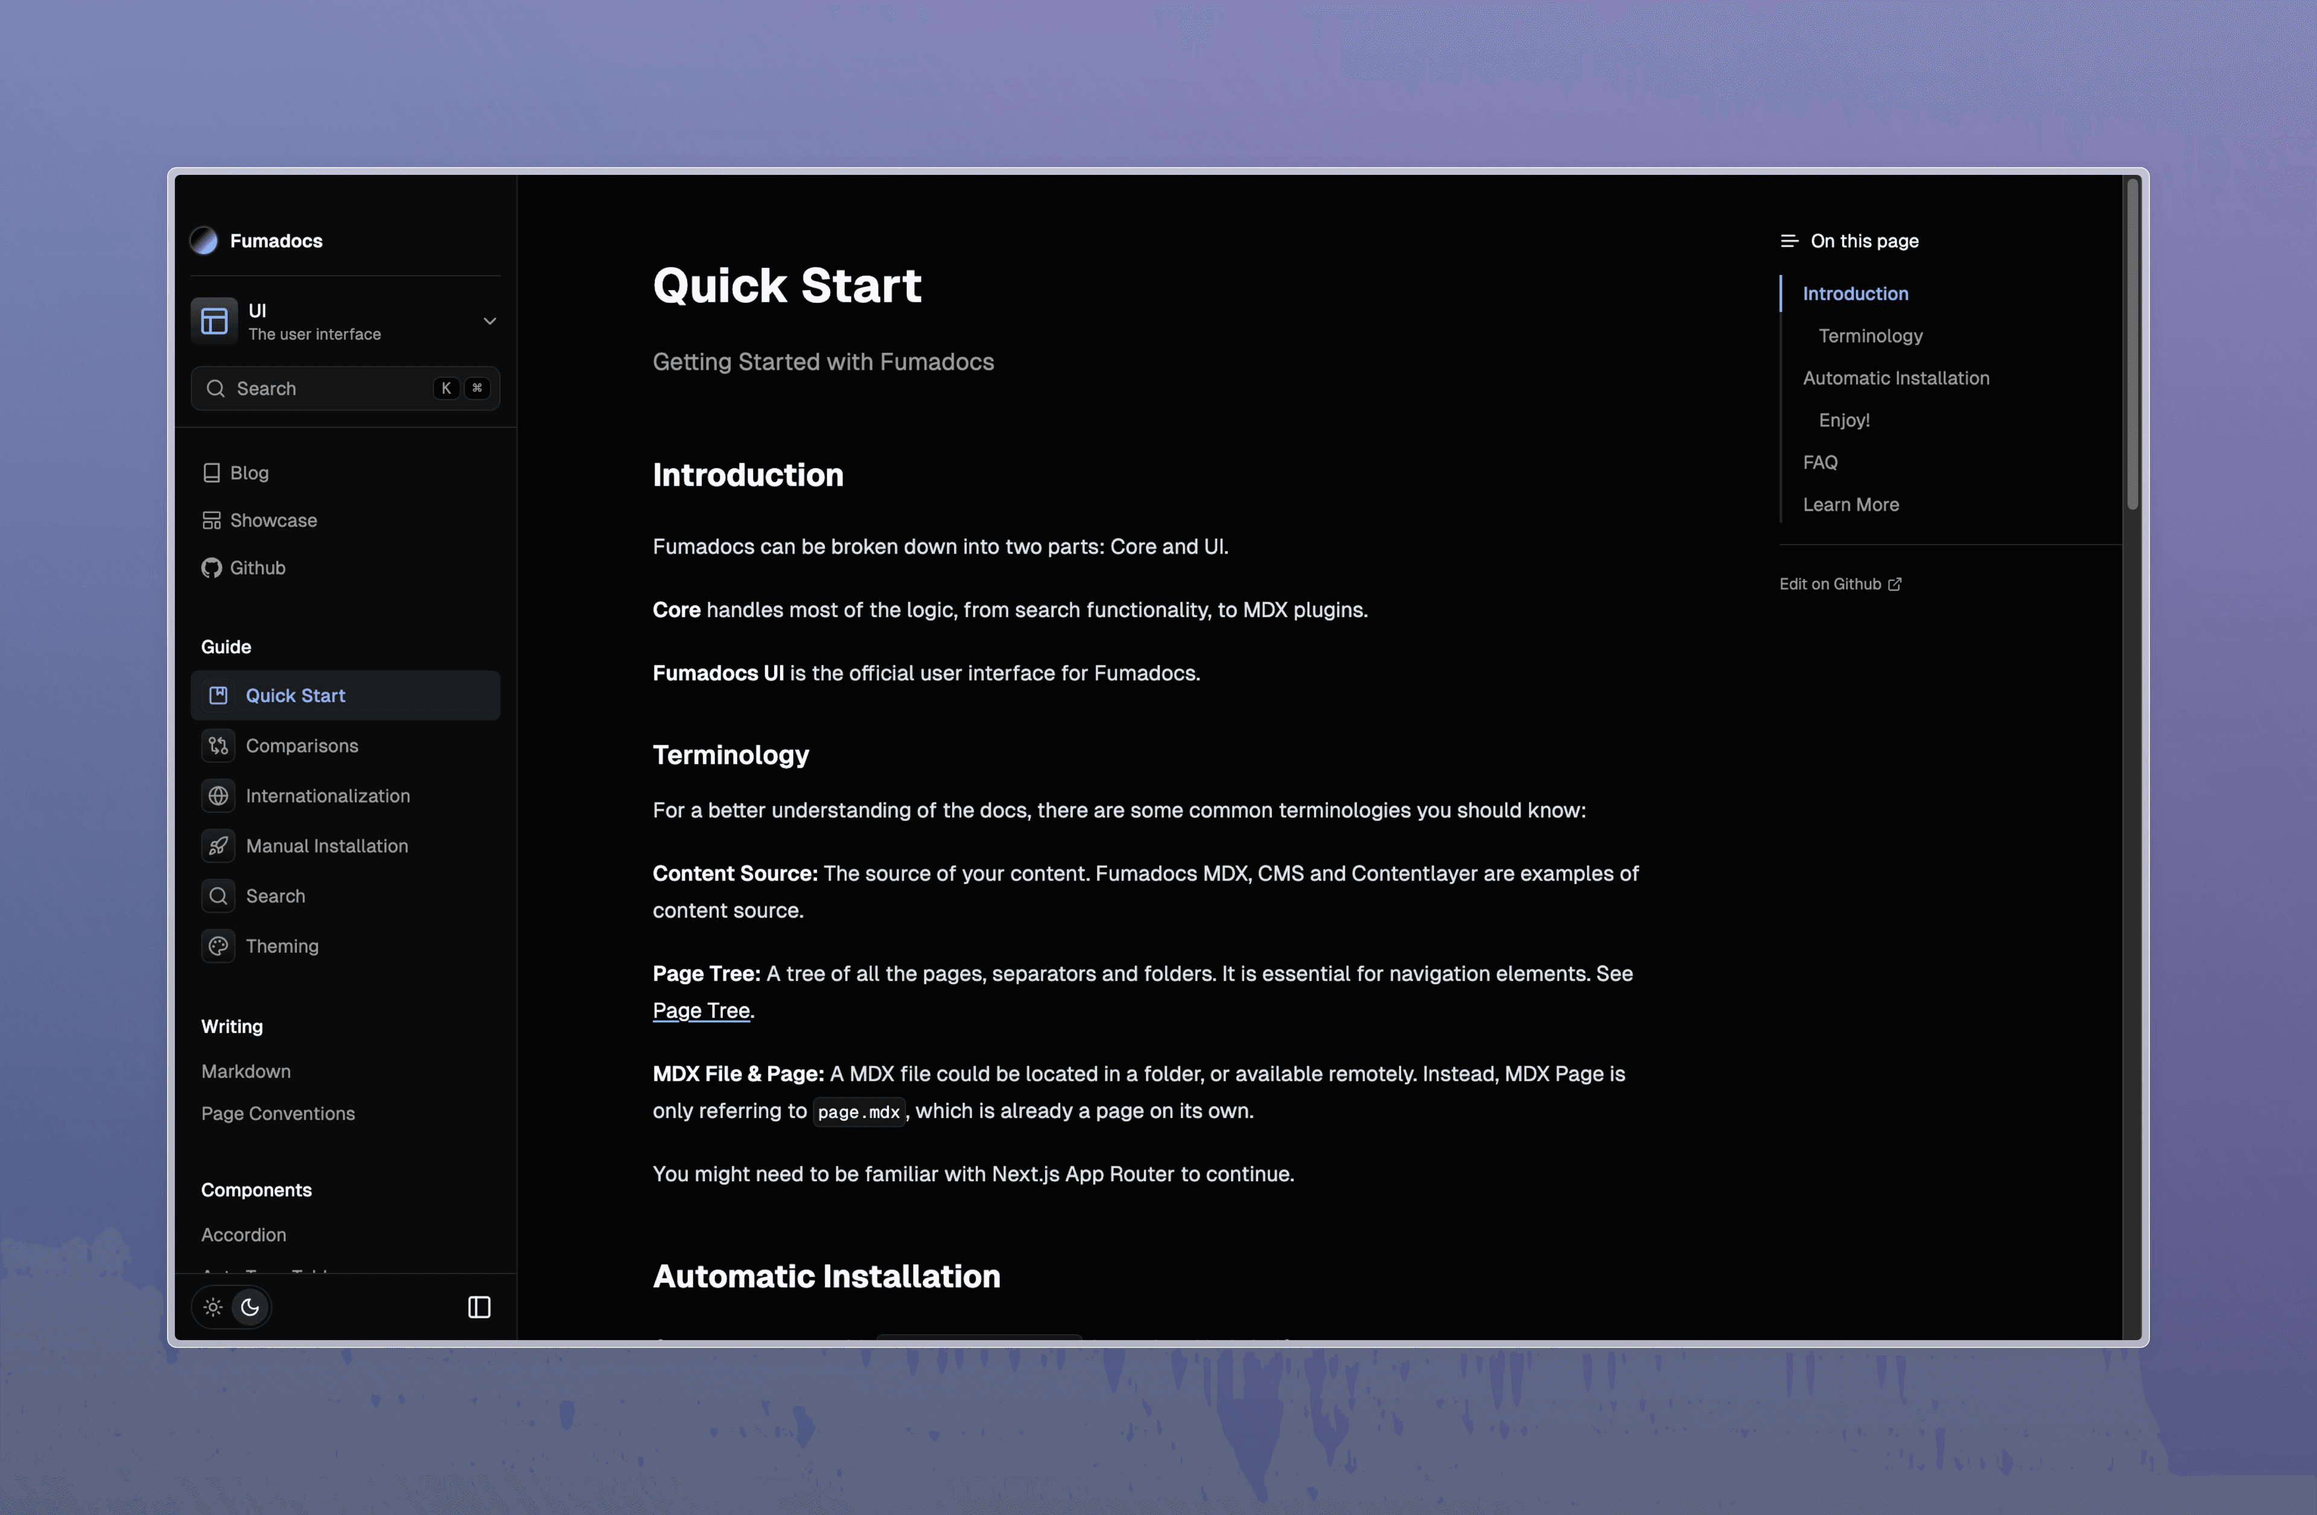Click the page vertical scrollbar thumb
Image resolution: width=2317 pixels, height=1515 pixels.
click(x=2132, y=343)
